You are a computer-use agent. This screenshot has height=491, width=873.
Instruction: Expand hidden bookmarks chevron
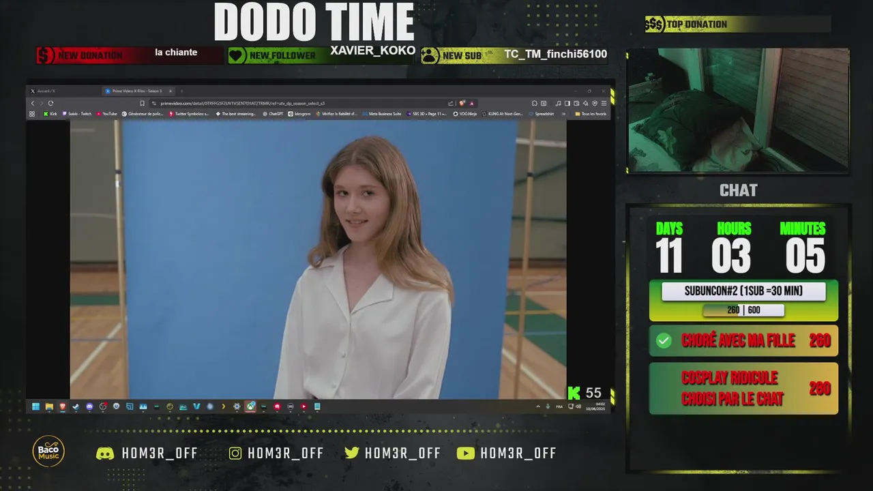pos(563,114)
